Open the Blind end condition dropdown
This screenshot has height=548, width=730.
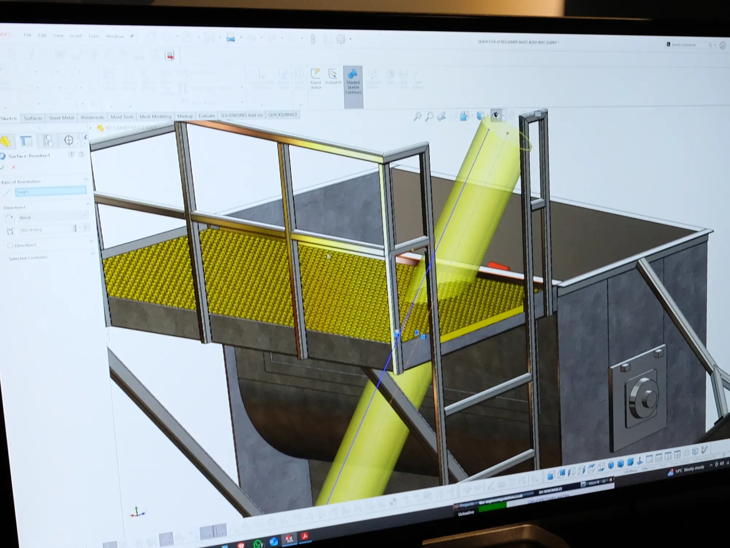(x=85, y=215)
